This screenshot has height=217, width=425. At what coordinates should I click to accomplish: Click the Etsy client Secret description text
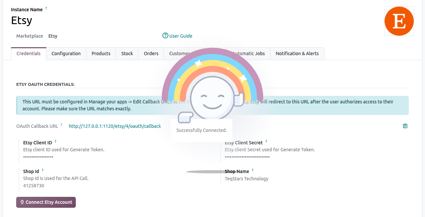(x=270, y=150)
